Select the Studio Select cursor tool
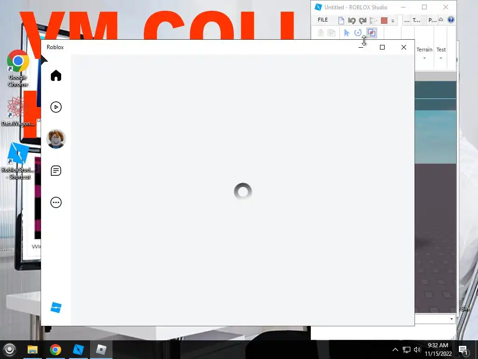478x359 pixels. point(347,33)
